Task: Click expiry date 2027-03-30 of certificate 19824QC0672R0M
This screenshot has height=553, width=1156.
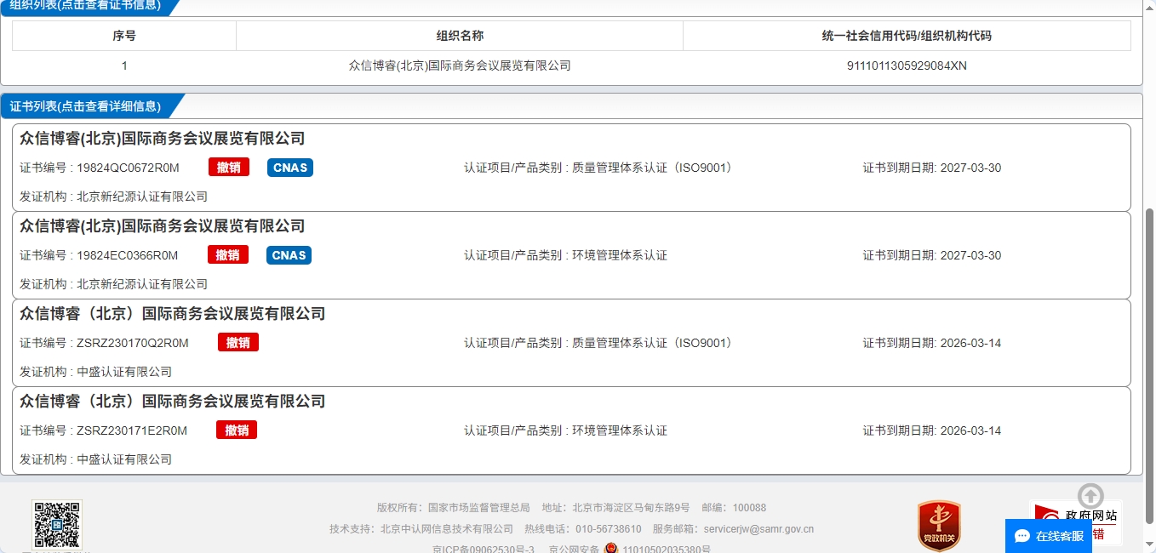Action: [970, 168]
